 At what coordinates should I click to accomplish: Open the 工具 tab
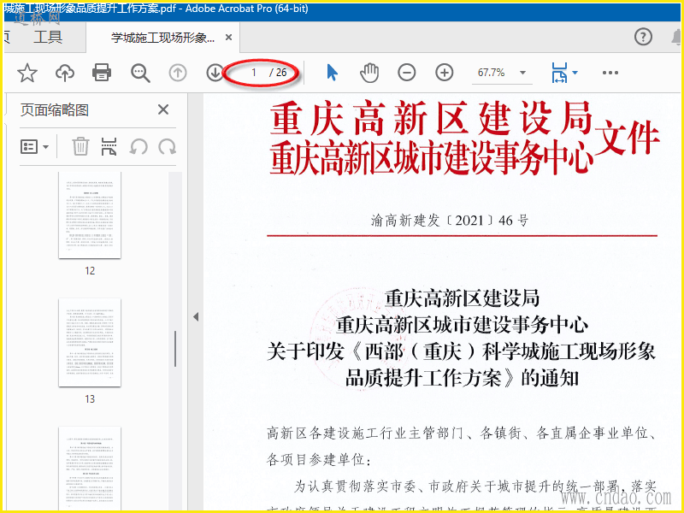[x=48, y=37]
